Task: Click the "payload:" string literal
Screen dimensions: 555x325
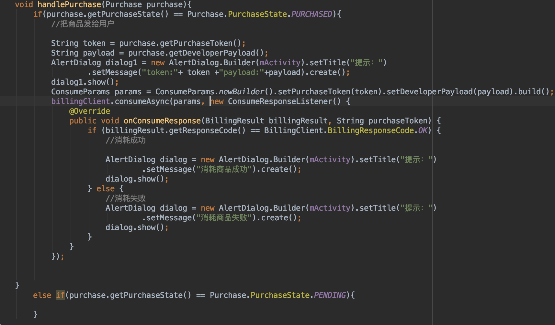Action: tap(242, 72)
